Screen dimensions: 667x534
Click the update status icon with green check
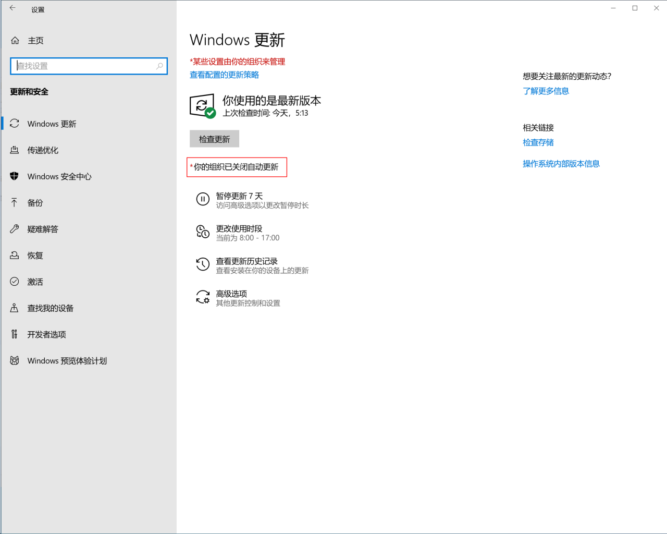[203, 106]
